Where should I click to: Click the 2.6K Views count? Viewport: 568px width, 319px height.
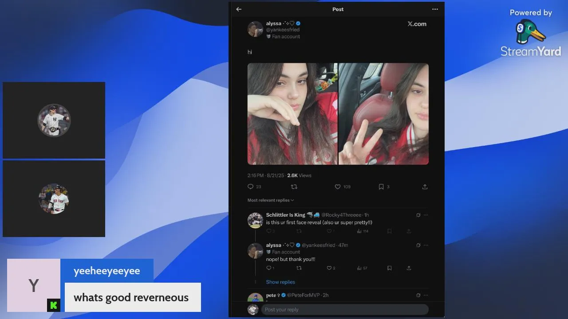click(299, 175)
